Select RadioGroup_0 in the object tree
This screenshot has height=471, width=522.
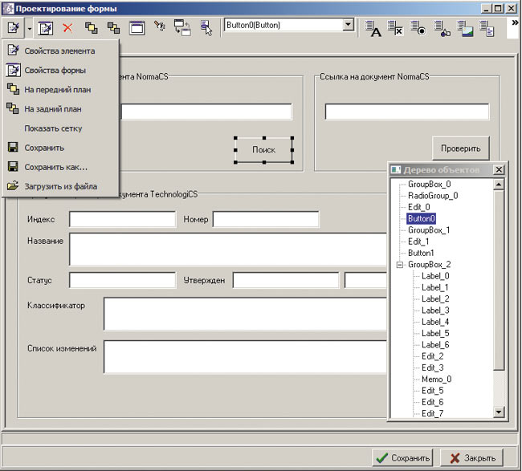tap(432, 195)
